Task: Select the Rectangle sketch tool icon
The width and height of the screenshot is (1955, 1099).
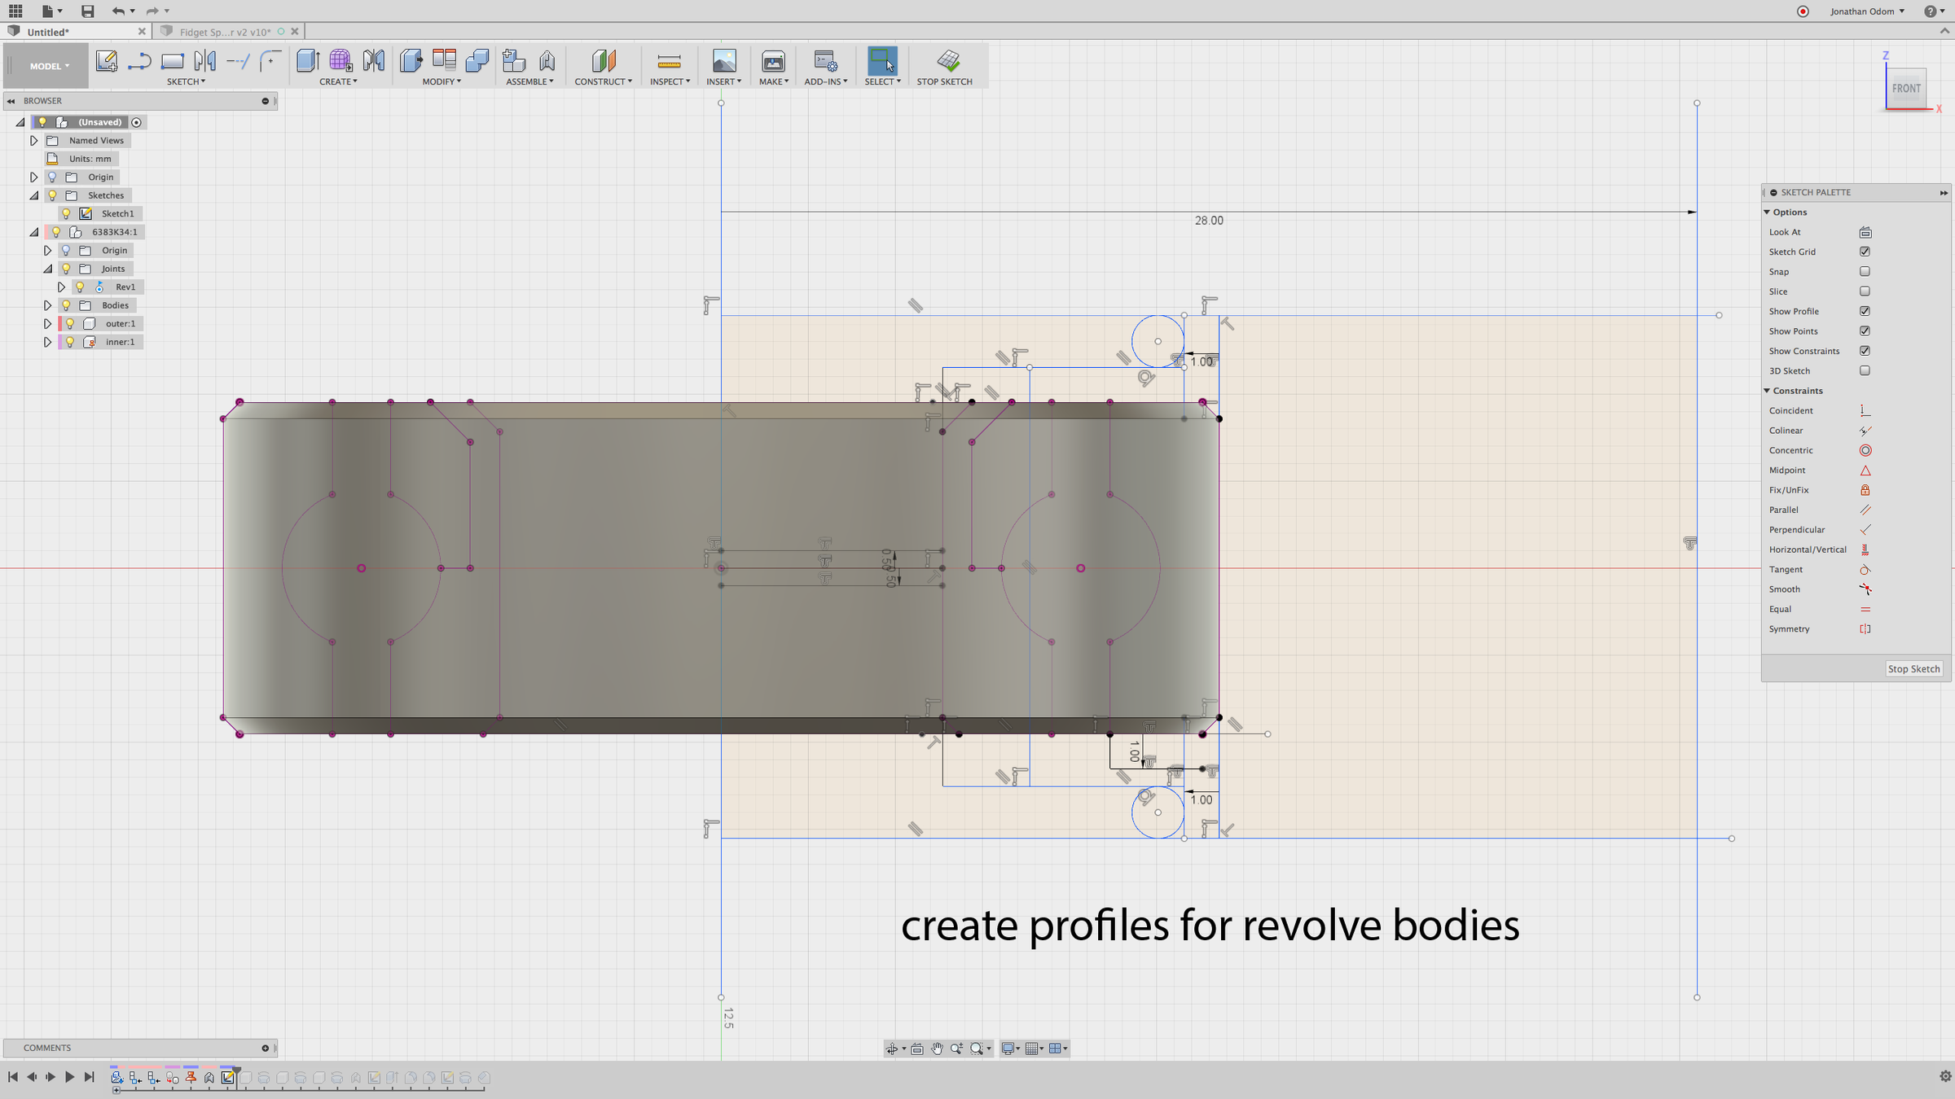Action: pos(172,61)
